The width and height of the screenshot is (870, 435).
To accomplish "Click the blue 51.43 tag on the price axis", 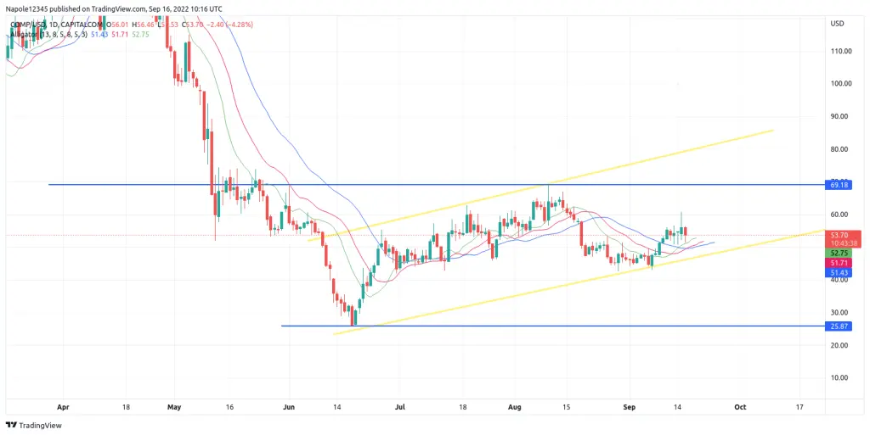I will tap(839, 273).
